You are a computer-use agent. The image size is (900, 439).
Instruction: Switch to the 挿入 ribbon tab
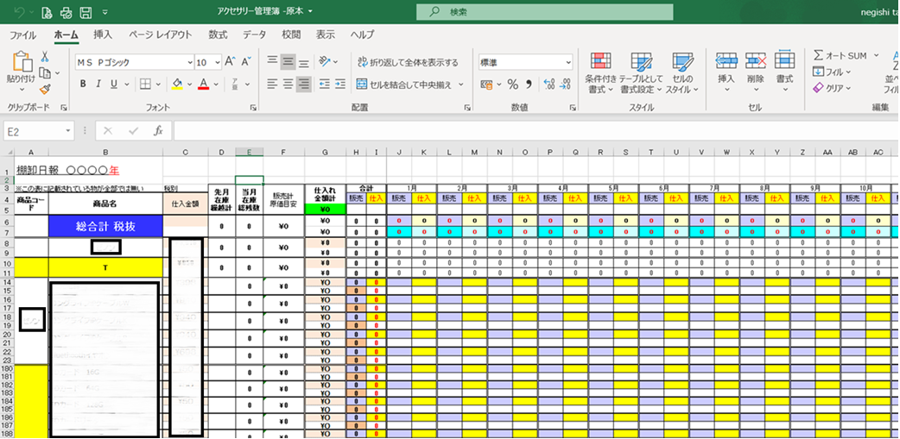[103, 34]
